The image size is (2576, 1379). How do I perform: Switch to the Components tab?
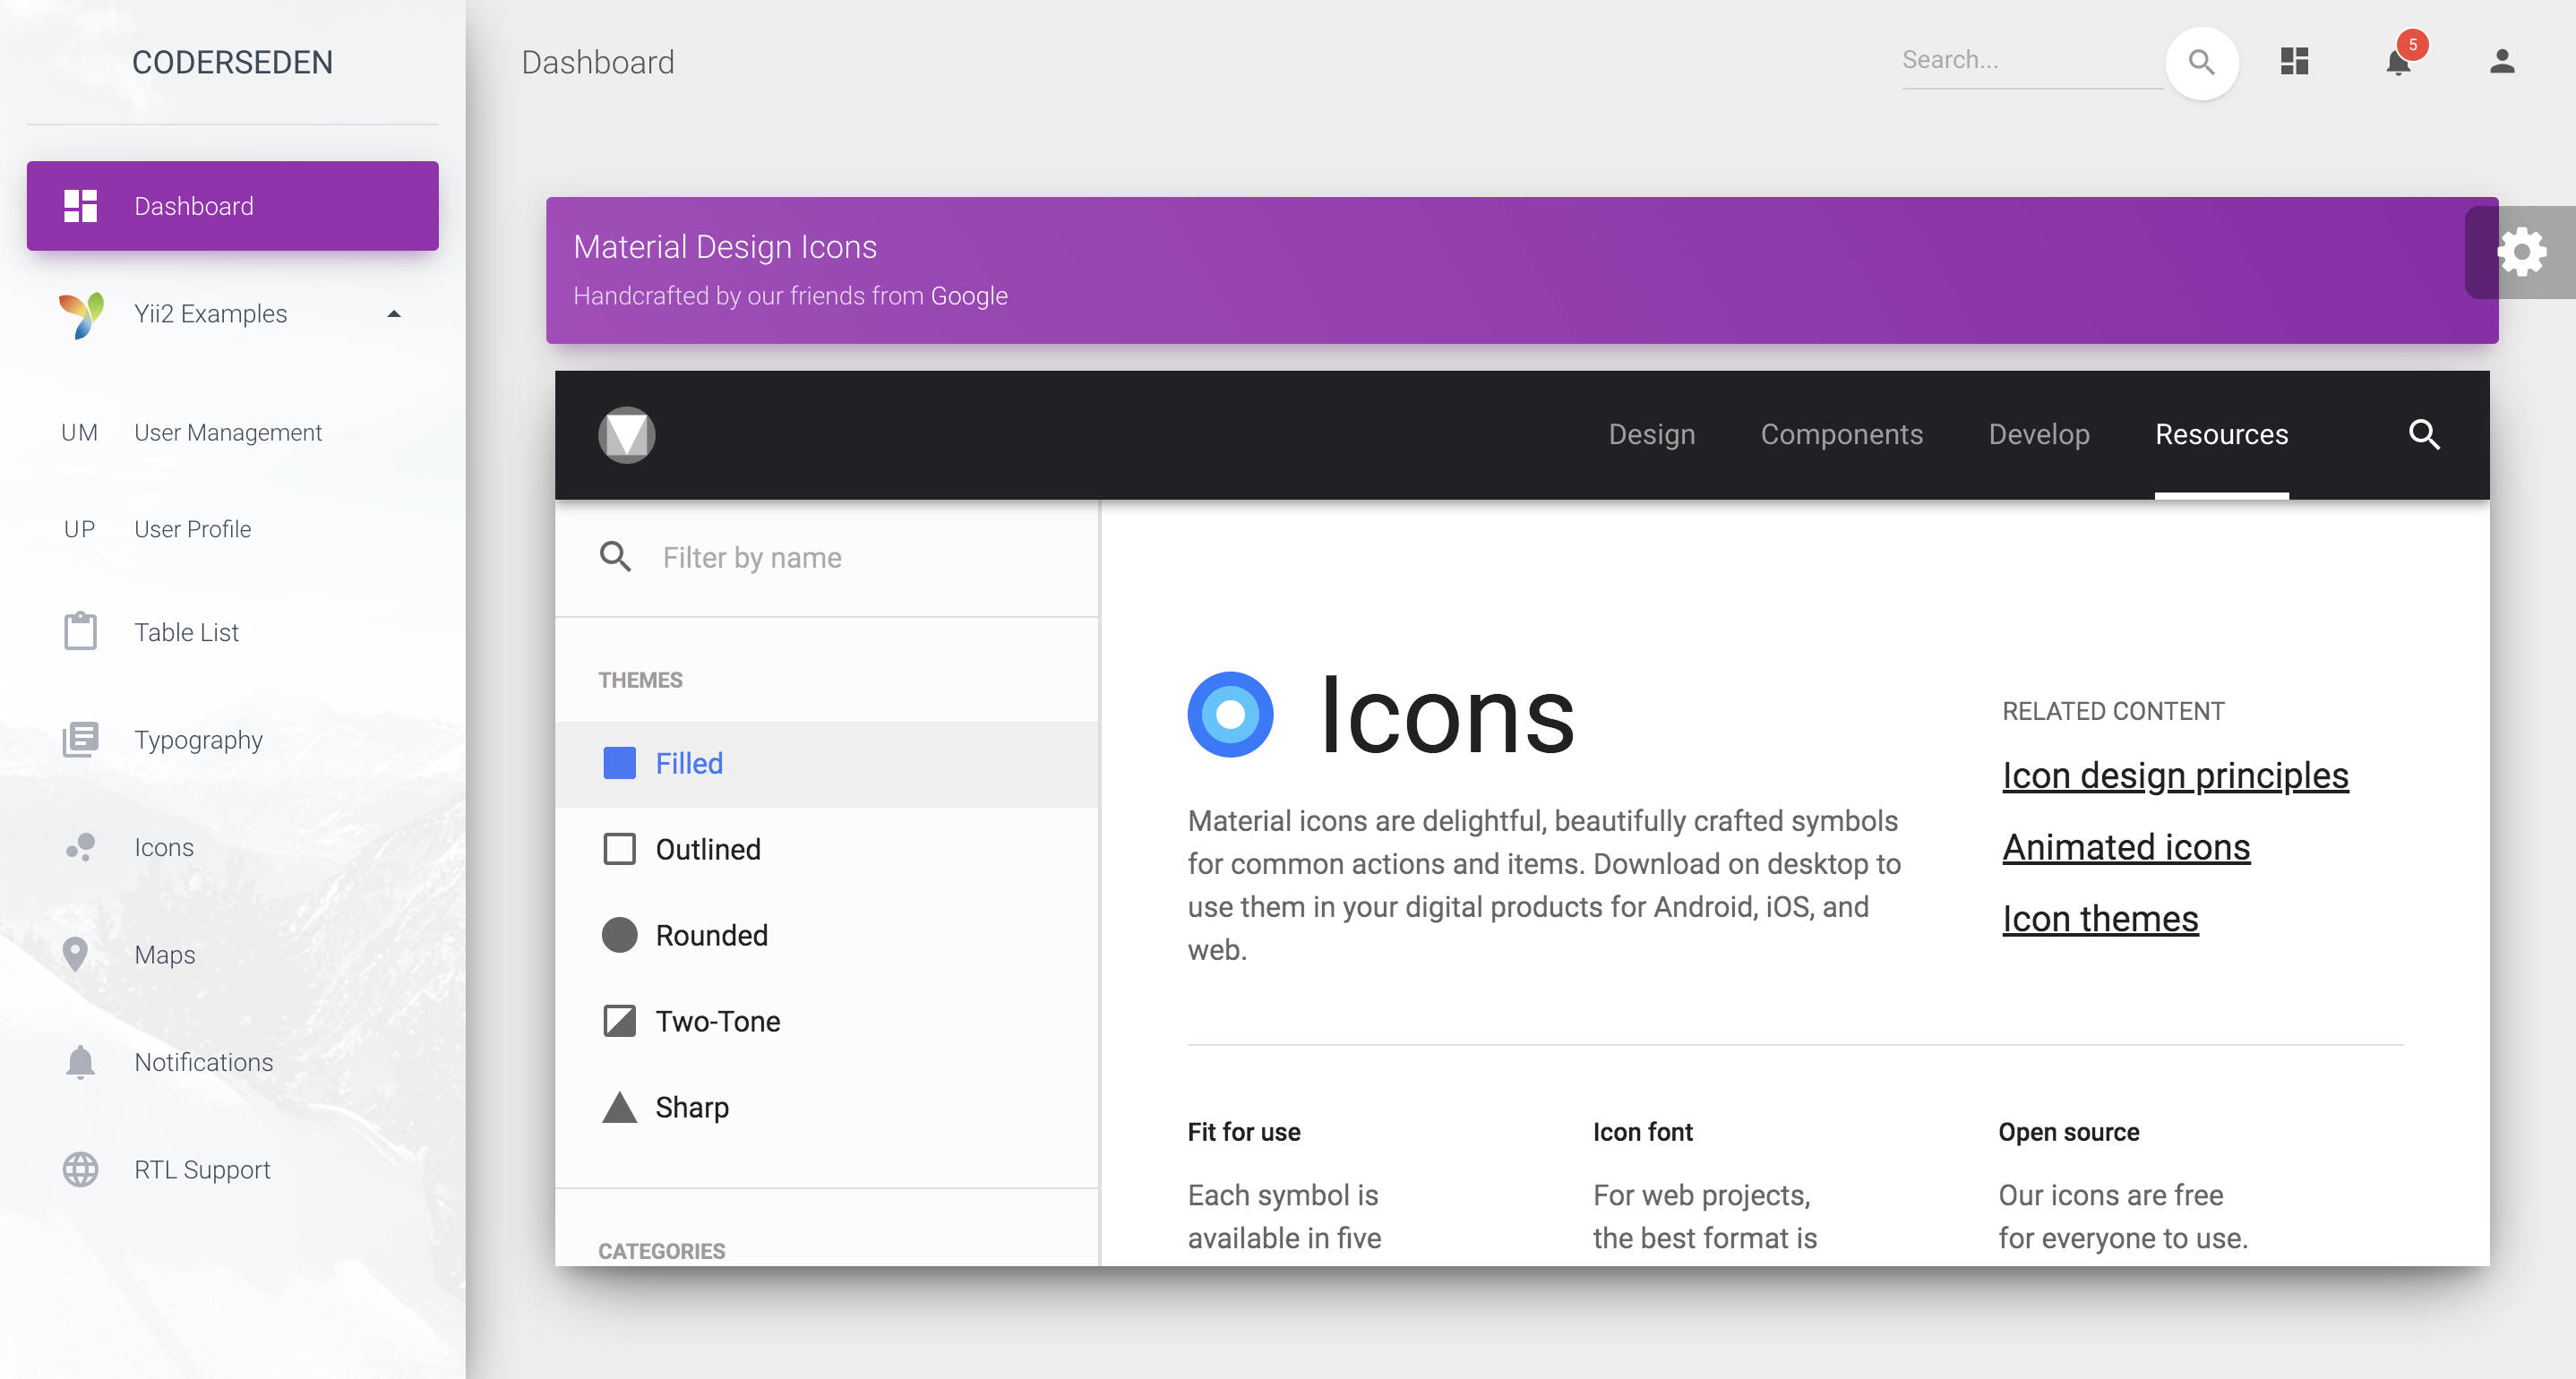[1842, 434]
